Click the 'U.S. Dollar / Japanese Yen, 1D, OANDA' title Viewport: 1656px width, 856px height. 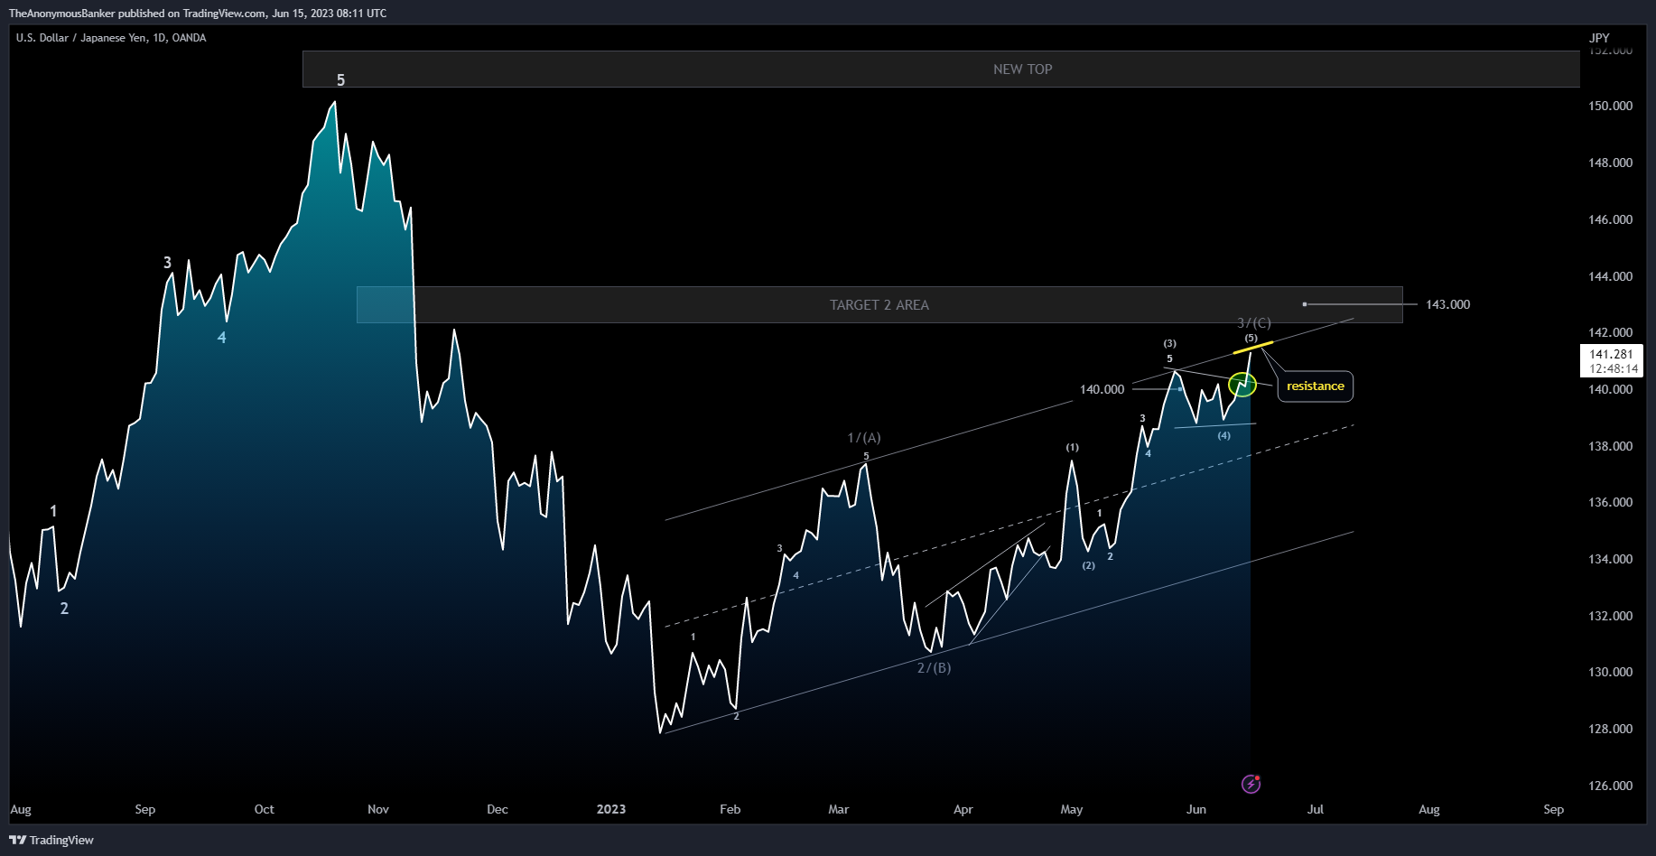pyautogui.click(x=111, y=38)
